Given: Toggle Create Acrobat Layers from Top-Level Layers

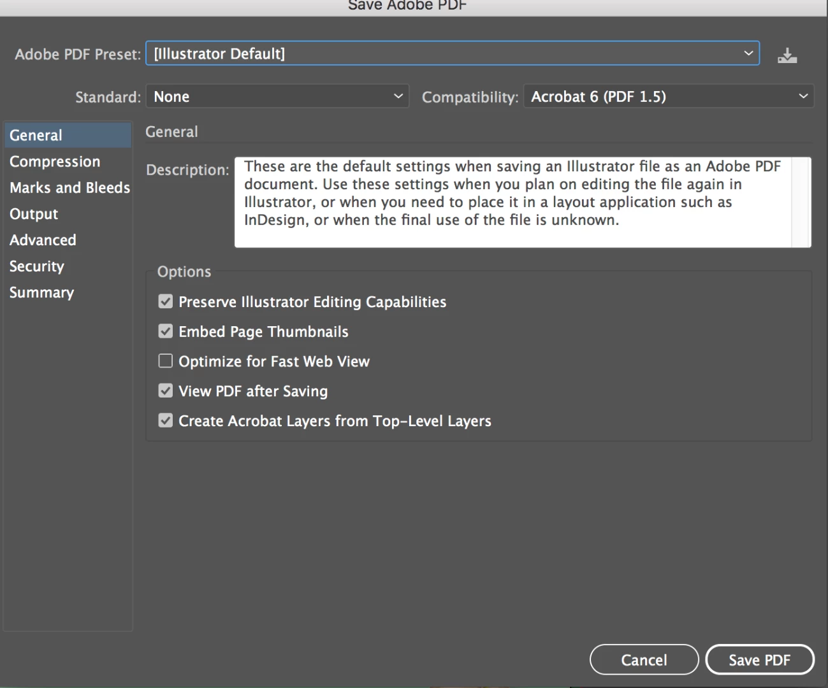Looking at the screenshot, I should [166, 420].
